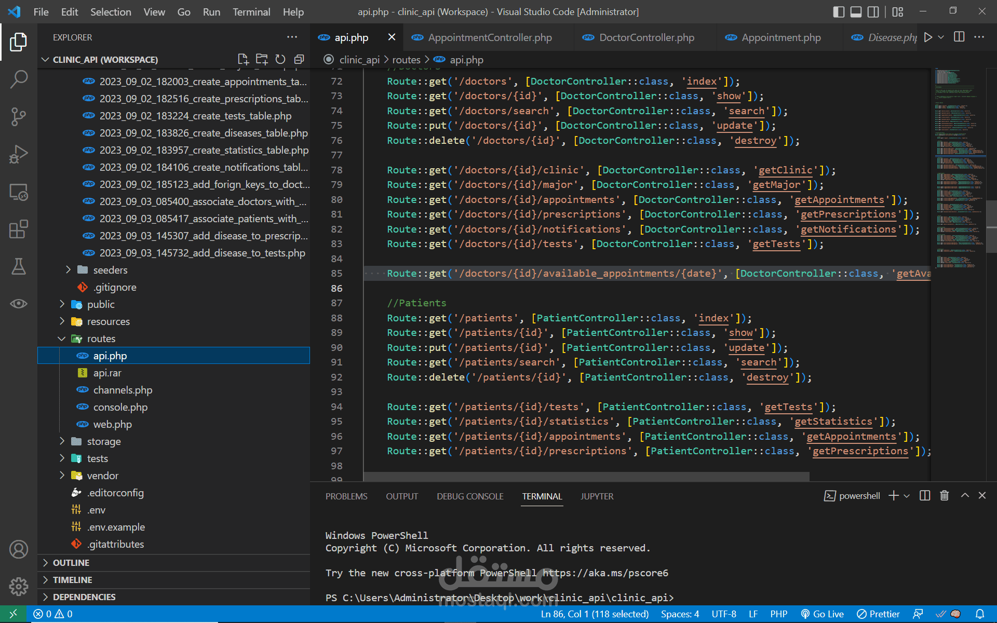Image resolution: width=997 pixels, height=623 pixels.
Task: Open Run and Debug view
Action: tap(19, 154)
